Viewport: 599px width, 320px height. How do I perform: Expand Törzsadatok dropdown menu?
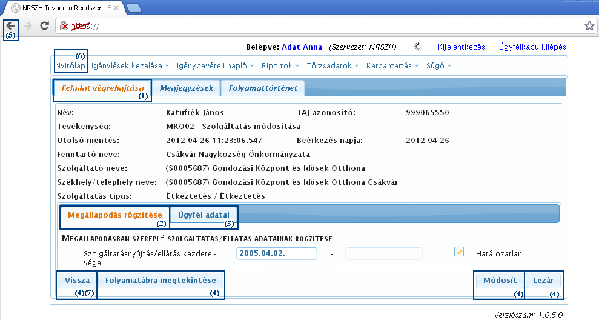(333, 66)
